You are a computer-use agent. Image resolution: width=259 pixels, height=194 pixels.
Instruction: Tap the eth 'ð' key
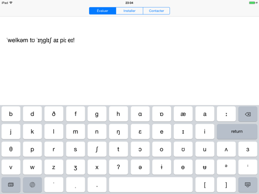[x=54, y=114]
